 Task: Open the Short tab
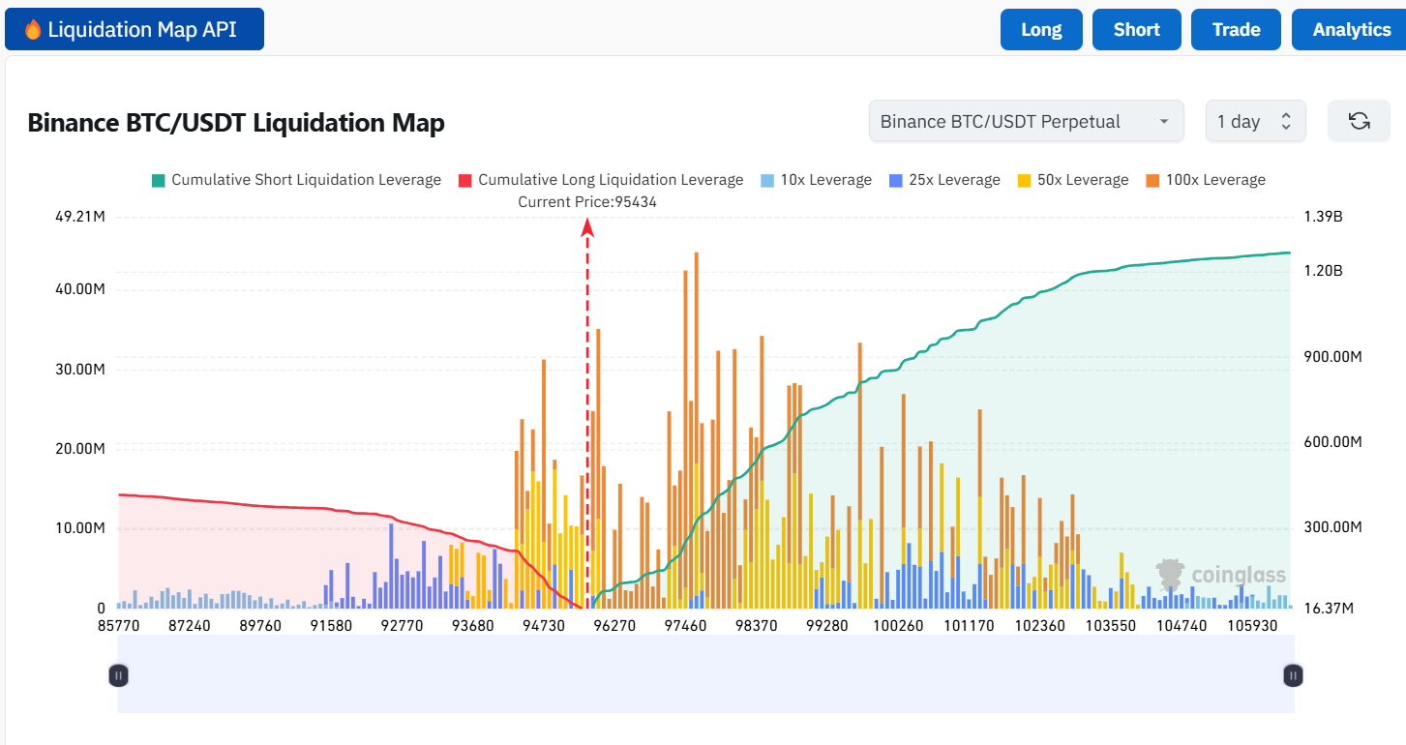[1137, 29]
